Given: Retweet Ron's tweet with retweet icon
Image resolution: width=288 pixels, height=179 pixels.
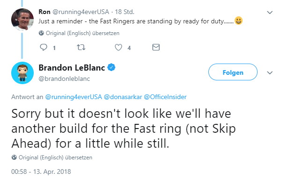Looking at the screenshot, I should [81, 47].
